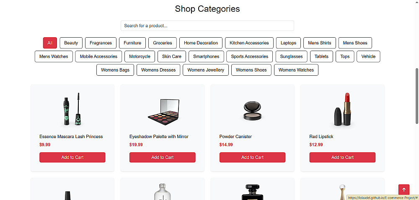Open the Powder Canister product image
The image size is (419, 200).
pyautogui.click(x=253, y=110)
